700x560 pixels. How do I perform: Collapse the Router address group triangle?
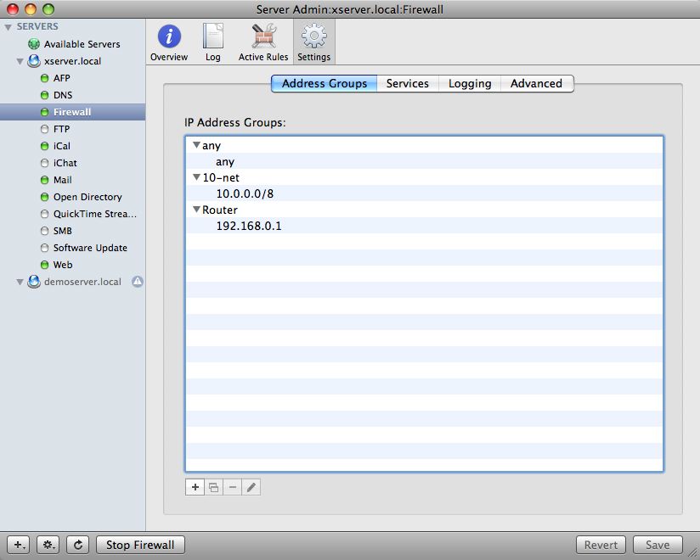pyautogui.click(x=196, y=210)
